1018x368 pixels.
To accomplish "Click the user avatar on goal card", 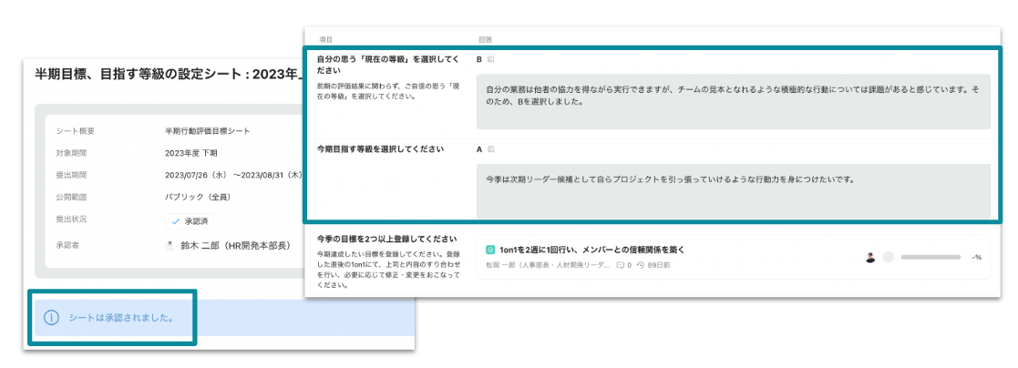I will pyautogui.click(x=870, y=258).
